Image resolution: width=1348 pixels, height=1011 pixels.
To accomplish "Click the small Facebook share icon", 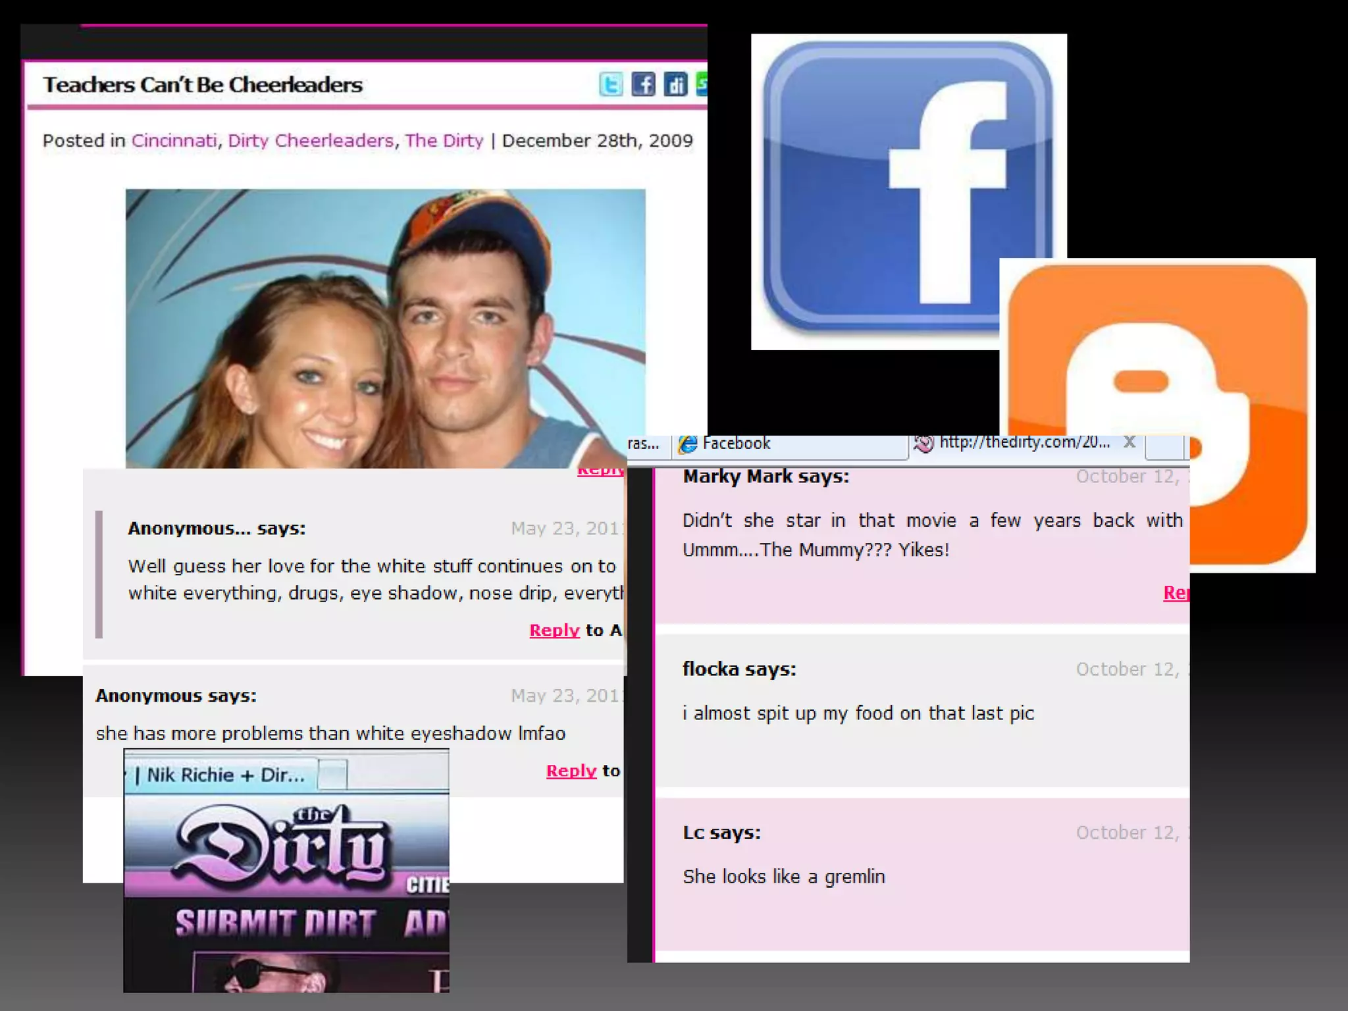I will coord(643,84).
